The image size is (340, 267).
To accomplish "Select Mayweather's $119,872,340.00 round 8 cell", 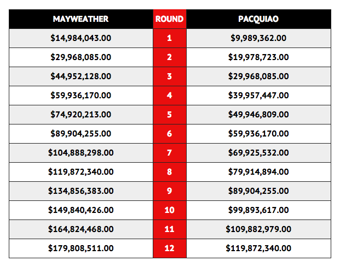I will point(81,172).
